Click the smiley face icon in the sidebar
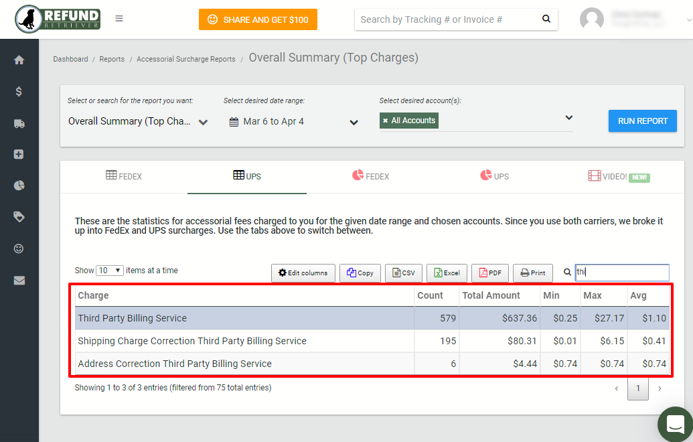Viewport: 693px width, 442px height. (x=19, y=248)
